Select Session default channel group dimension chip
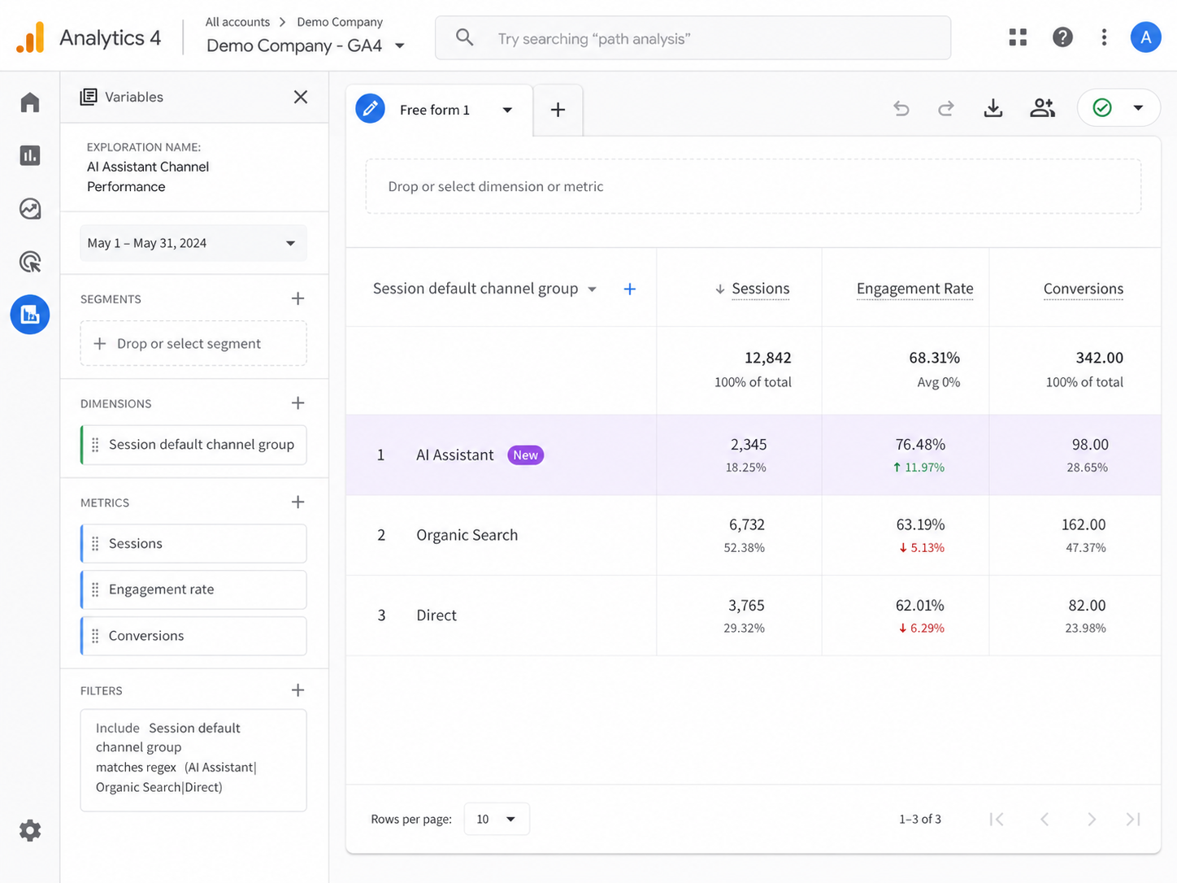Image resolution: width=1177 pixels, height=883 pixels. coord(193,445)
